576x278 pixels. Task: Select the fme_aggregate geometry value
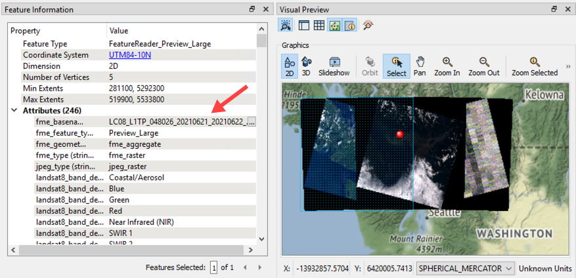[x=135, y=144]
